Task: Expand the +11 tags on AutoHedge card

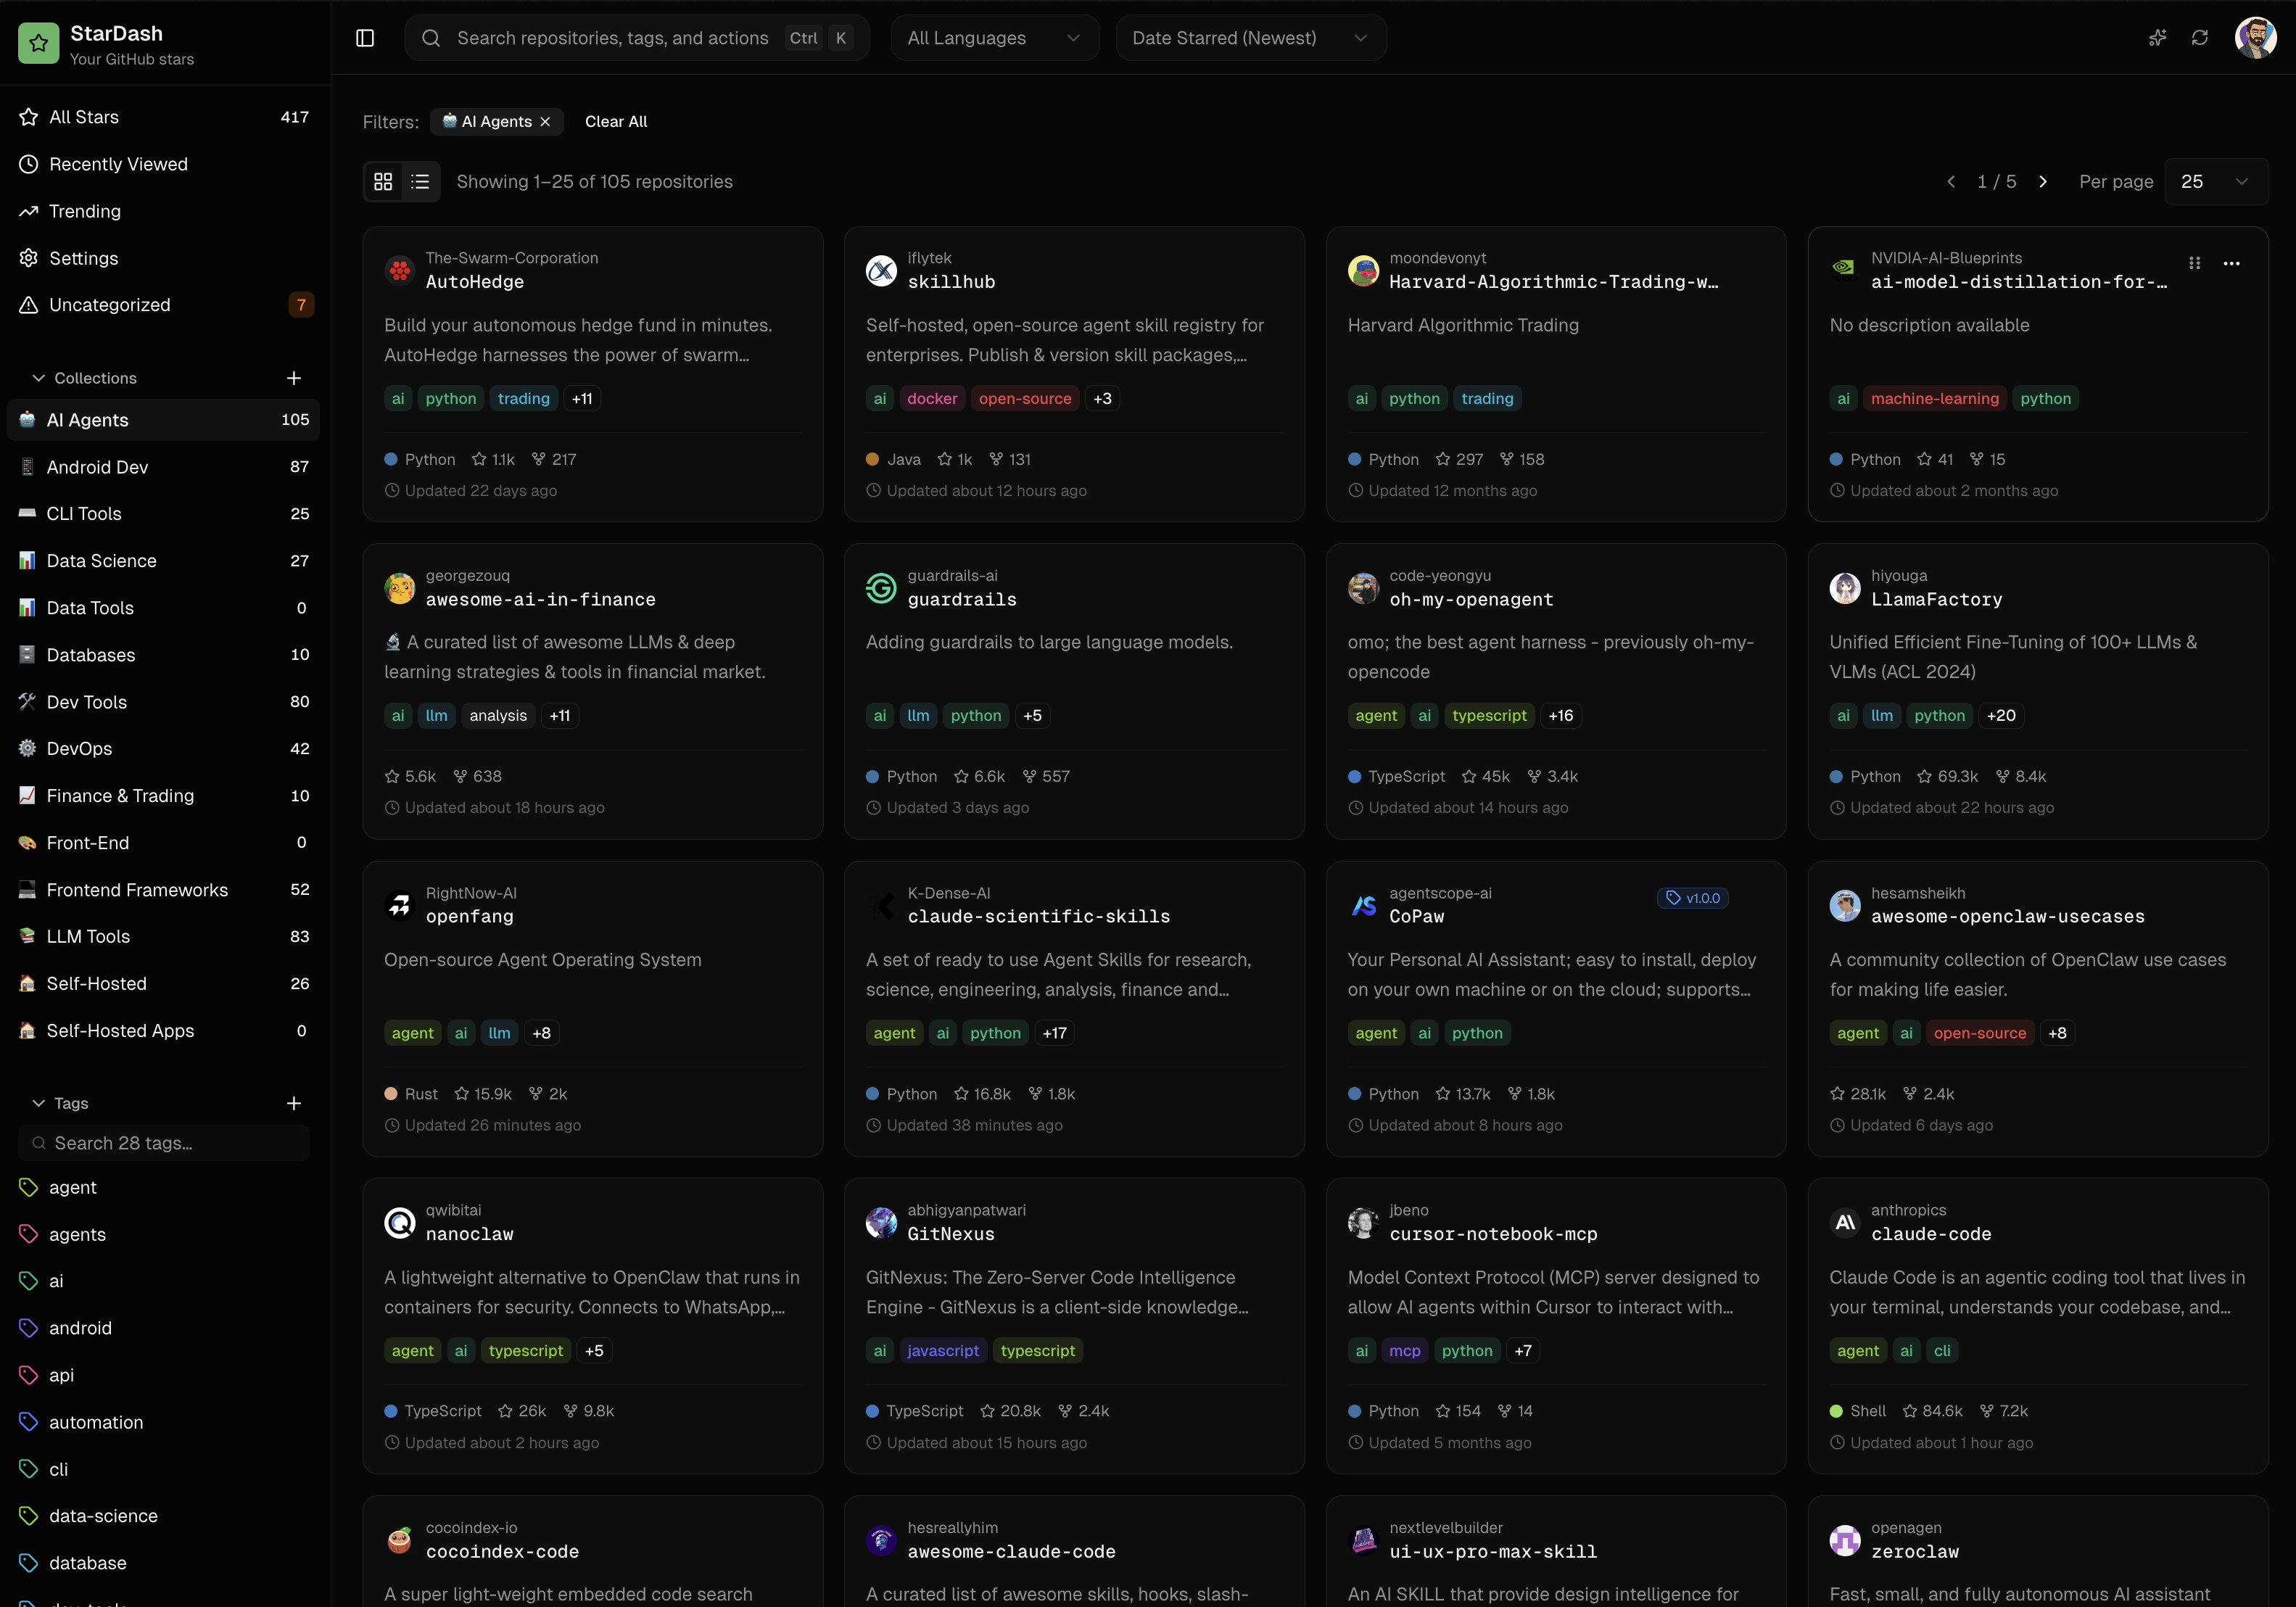Action: [582, 398]
